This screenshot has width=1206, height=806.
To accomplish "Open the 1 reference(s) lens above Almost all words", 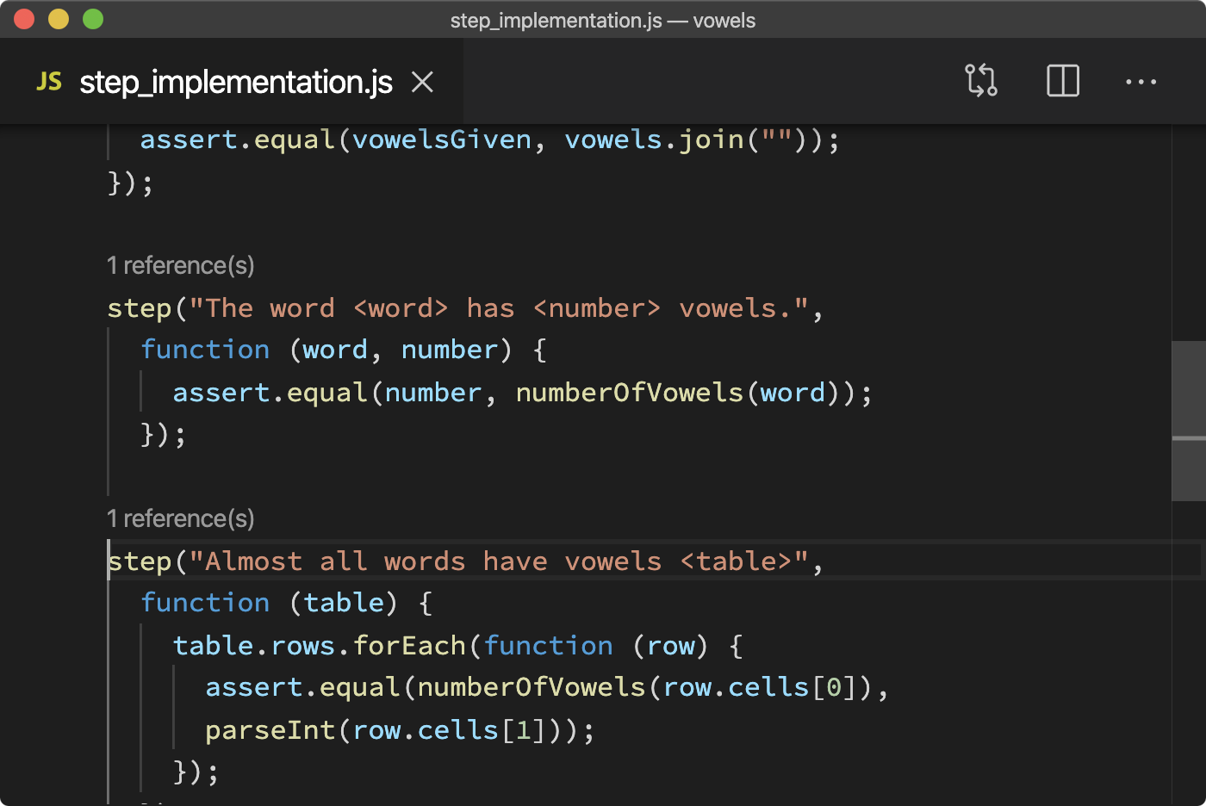I will point(181,518).
